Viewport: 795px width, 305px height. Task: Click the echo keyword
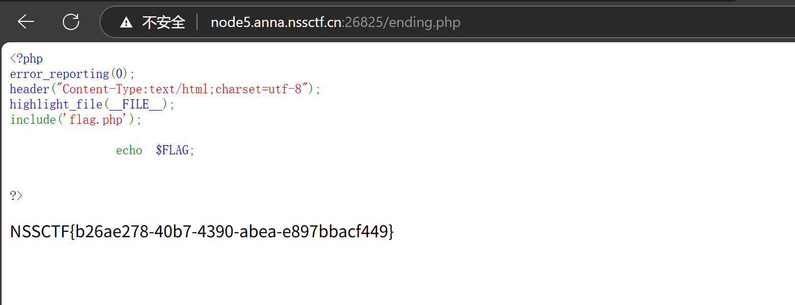click(x=129, y=150)
